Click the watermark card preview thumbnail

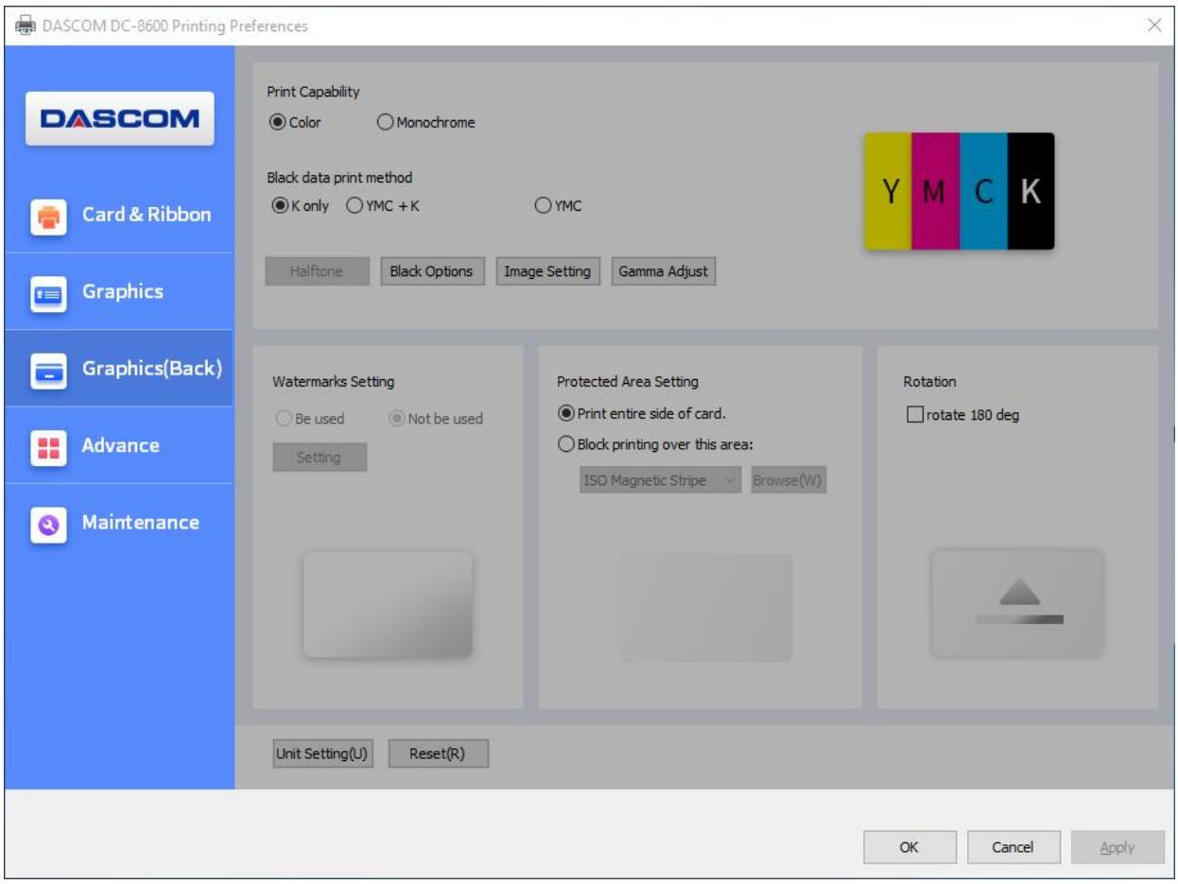(x=388, y=605)
